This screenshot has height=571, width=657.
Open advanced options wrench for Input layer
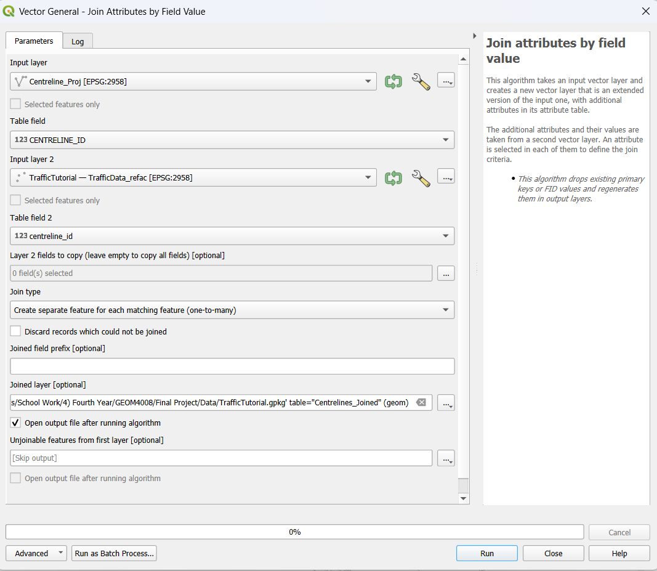(421, 81)
